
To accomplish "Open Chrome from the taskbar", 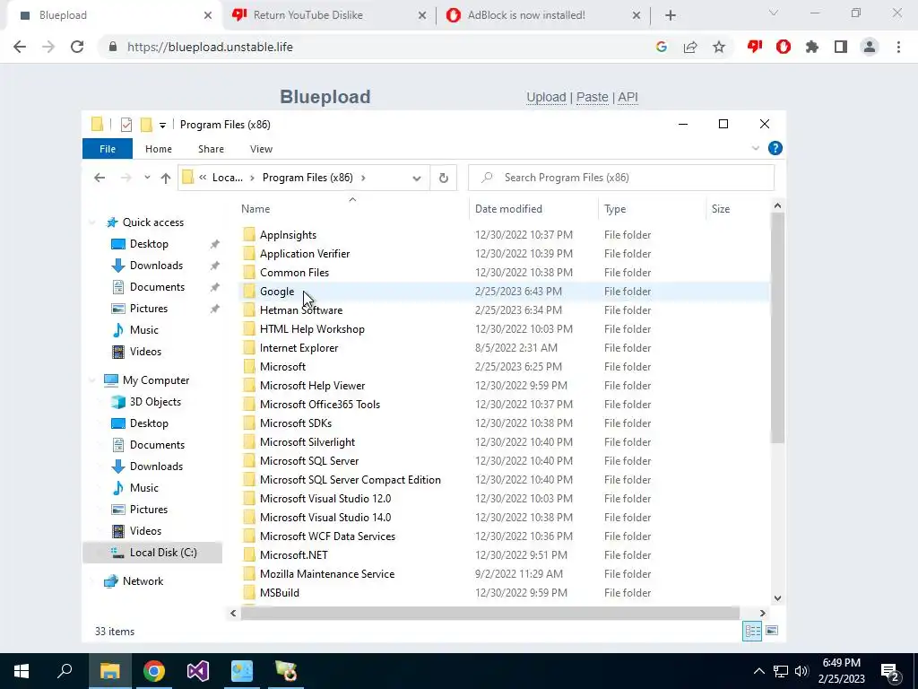I will (x=154, y=671).
